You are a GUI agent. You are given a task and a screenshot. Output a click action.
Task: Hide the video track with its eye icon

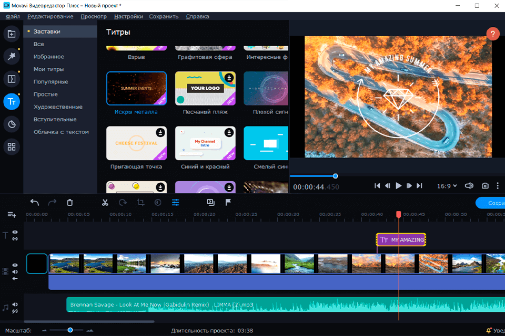(15, 265)
